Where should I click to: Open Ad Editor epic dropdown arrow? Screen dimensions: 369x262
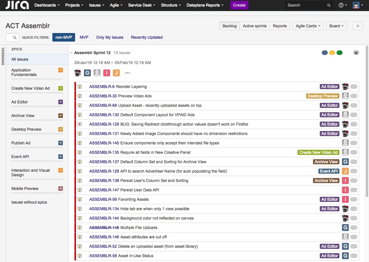[60, 102]
